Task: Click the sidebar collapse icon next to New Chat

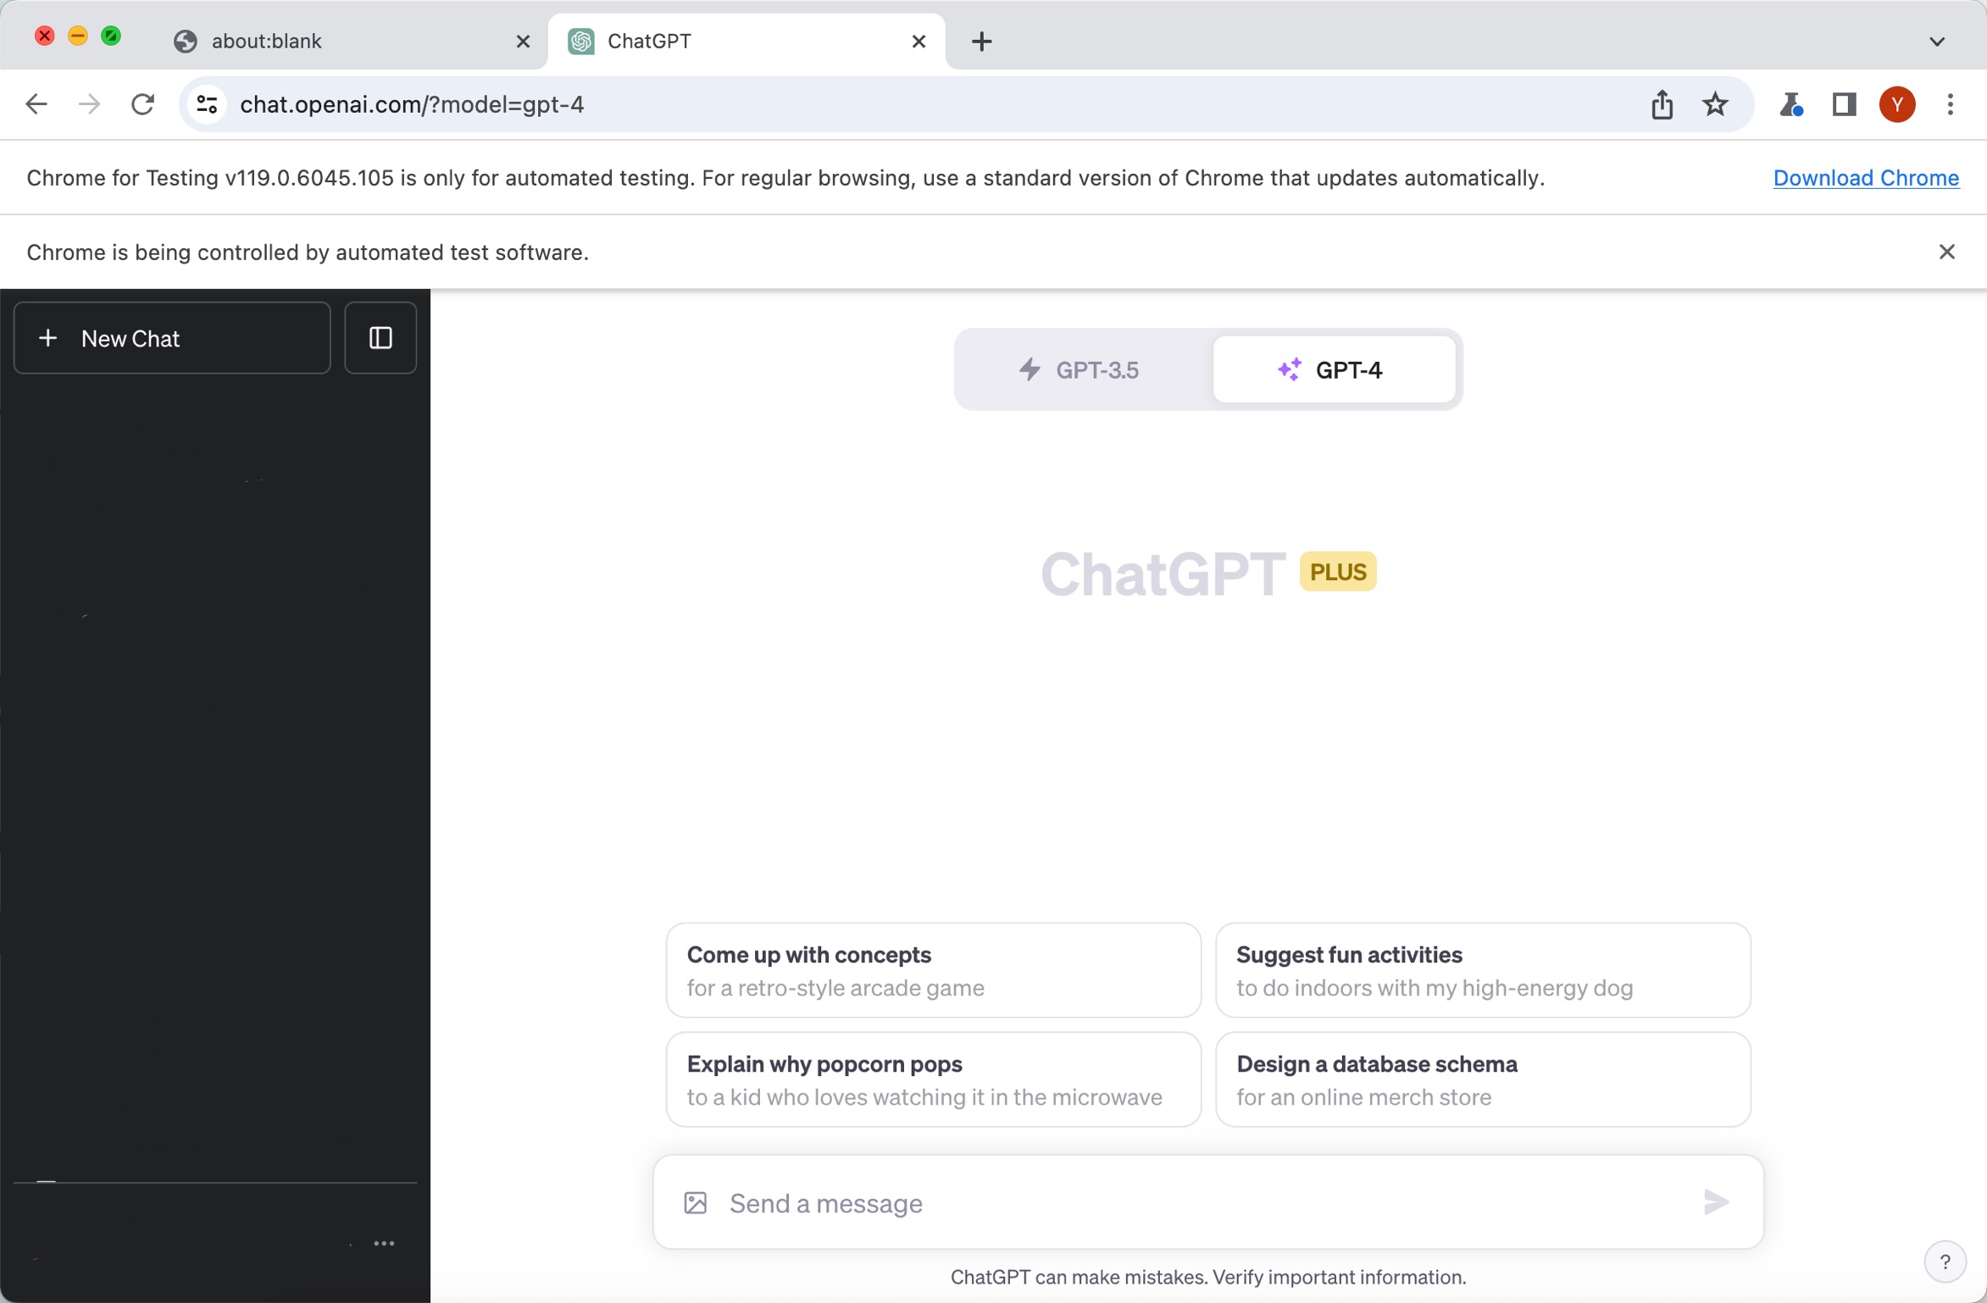Action: pos(380,337)
